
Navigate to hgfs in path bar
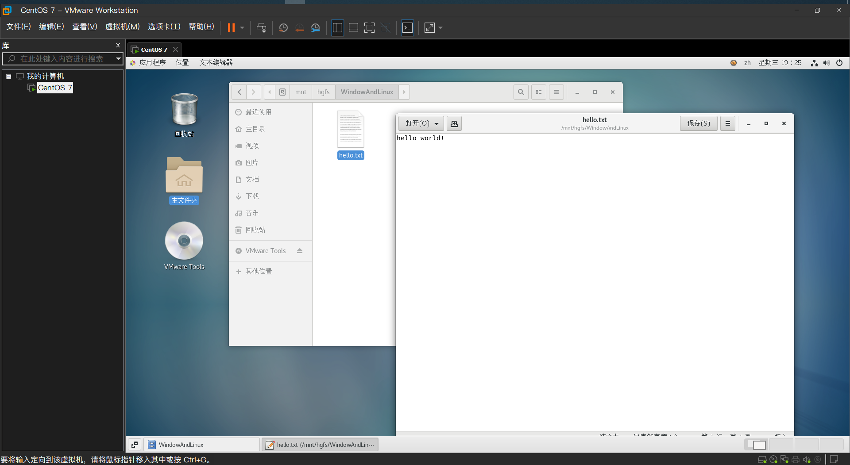tap(323, 92)
